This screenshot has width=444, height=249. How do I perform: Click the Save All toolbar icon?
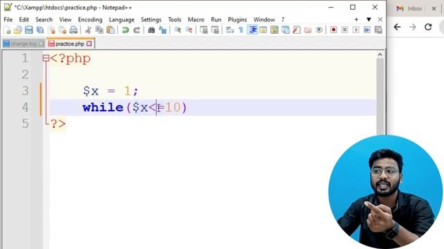point(40,30)
